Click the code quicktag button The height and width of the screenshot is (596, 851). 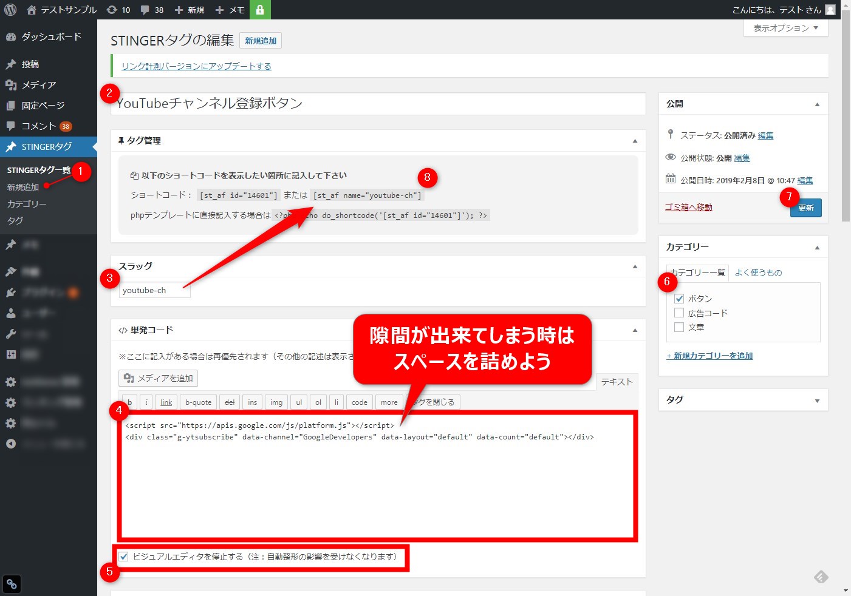coord(359,402)
